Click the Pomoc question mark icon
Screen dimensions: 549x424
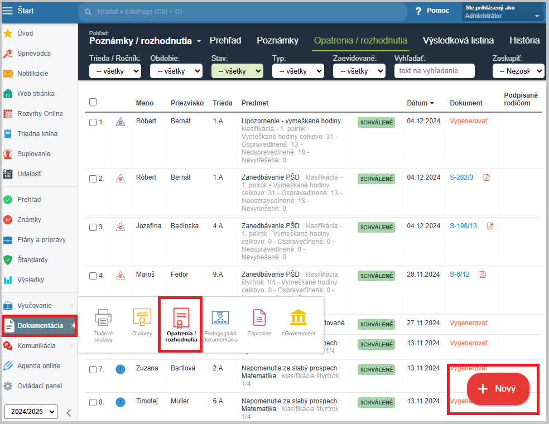[x=418, y=11]
